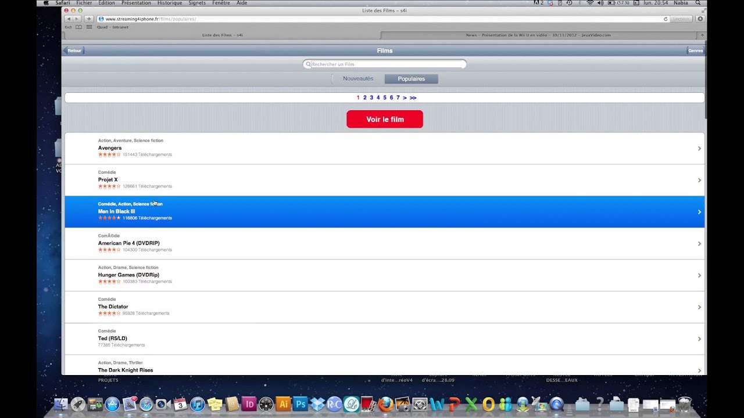Launch Microsoft Outlook from the Dock
The width and height of the screenshot is (744, 418).
coord(488,404)
